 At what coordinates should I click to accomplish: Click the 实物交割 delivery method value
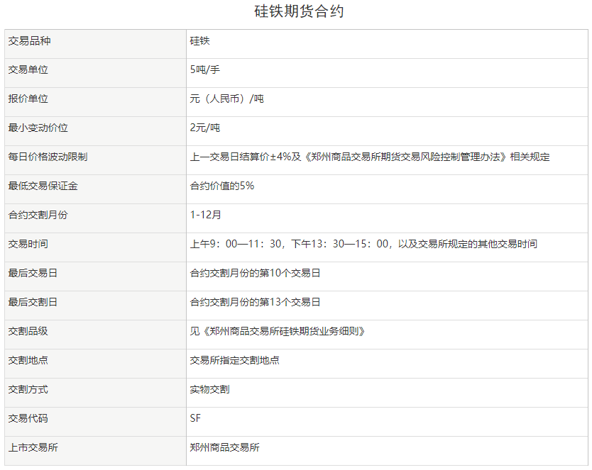point(209,389)
